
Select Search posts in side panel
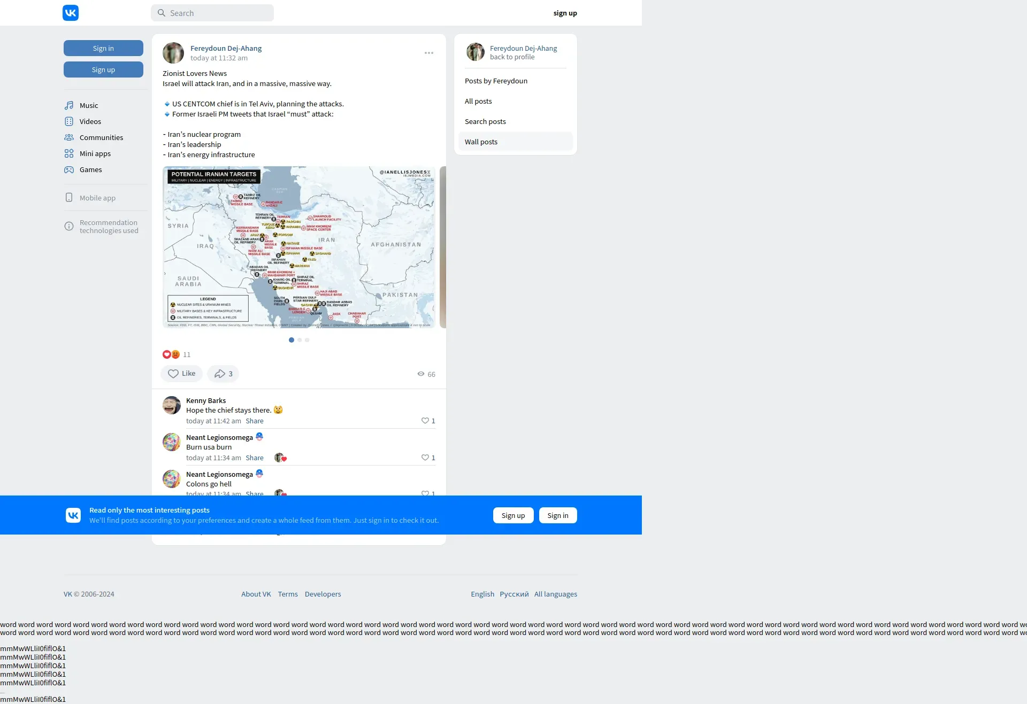coord(485,121)
